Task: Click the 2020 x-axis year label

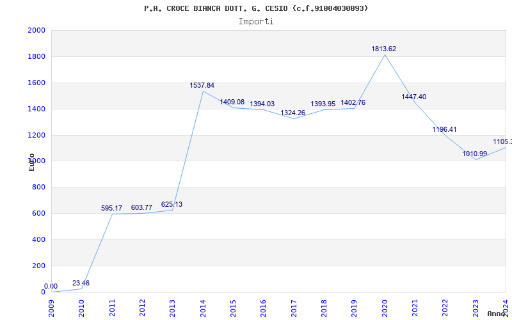Action: click(385, 308)
